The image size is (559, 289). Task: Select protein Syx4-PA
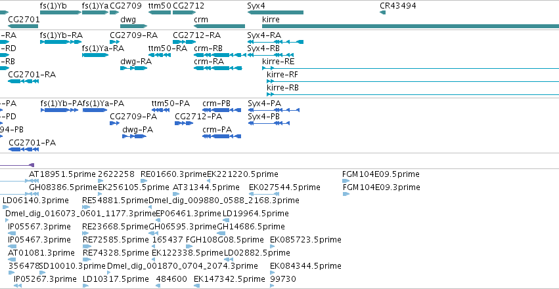coord(274,110)
